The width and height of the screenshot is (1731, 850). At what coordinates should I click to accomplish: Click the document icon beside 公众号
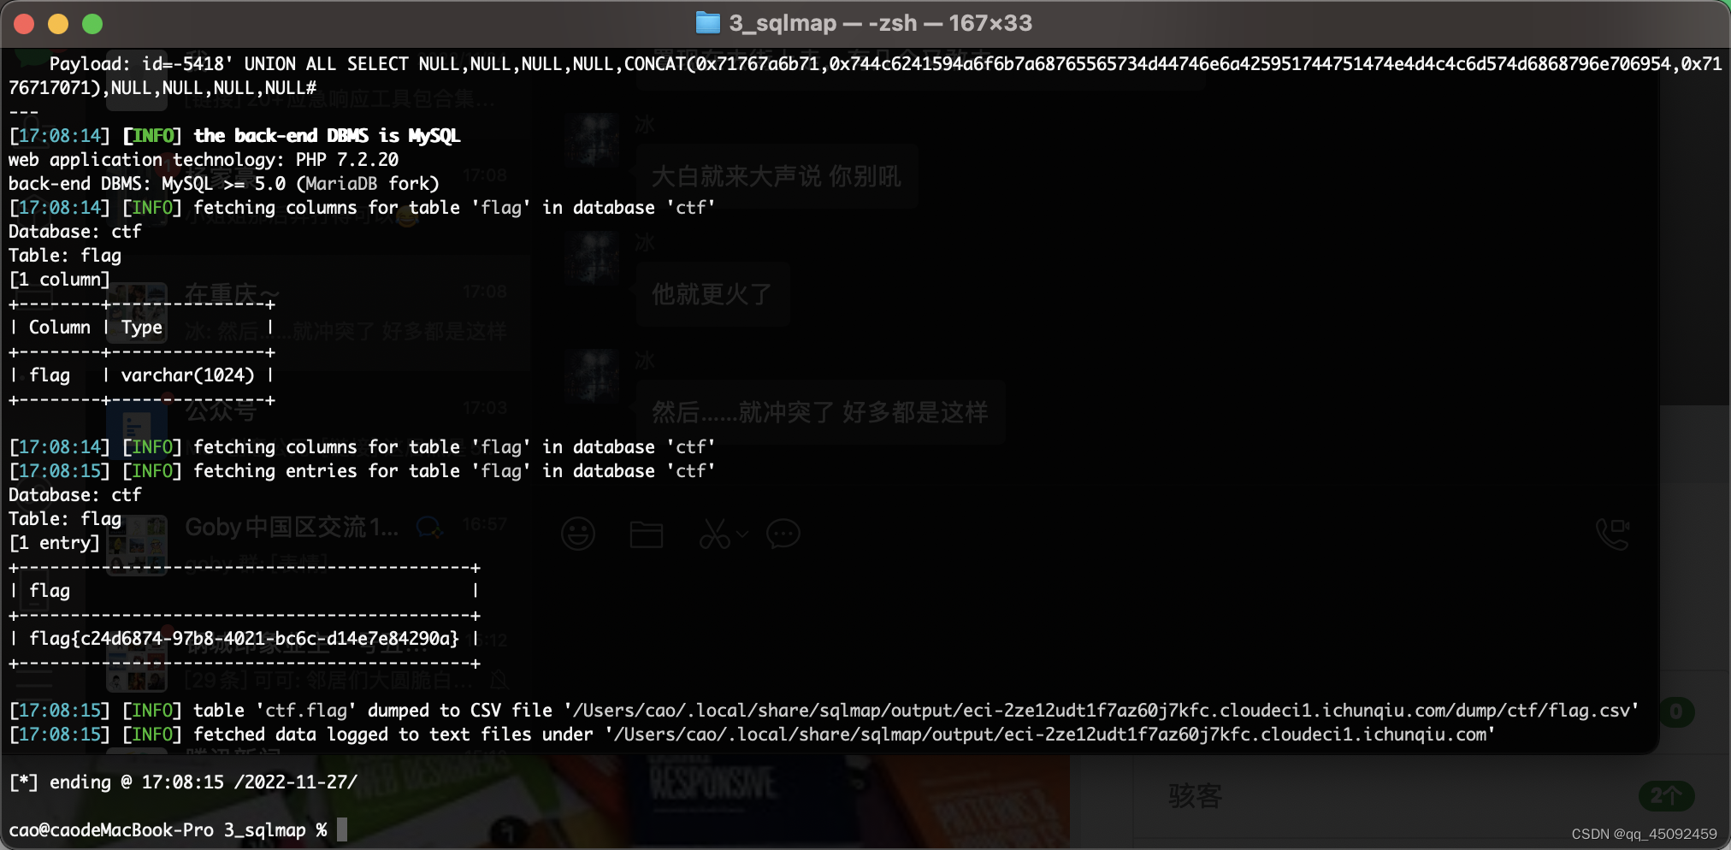(x=136, y=425)
